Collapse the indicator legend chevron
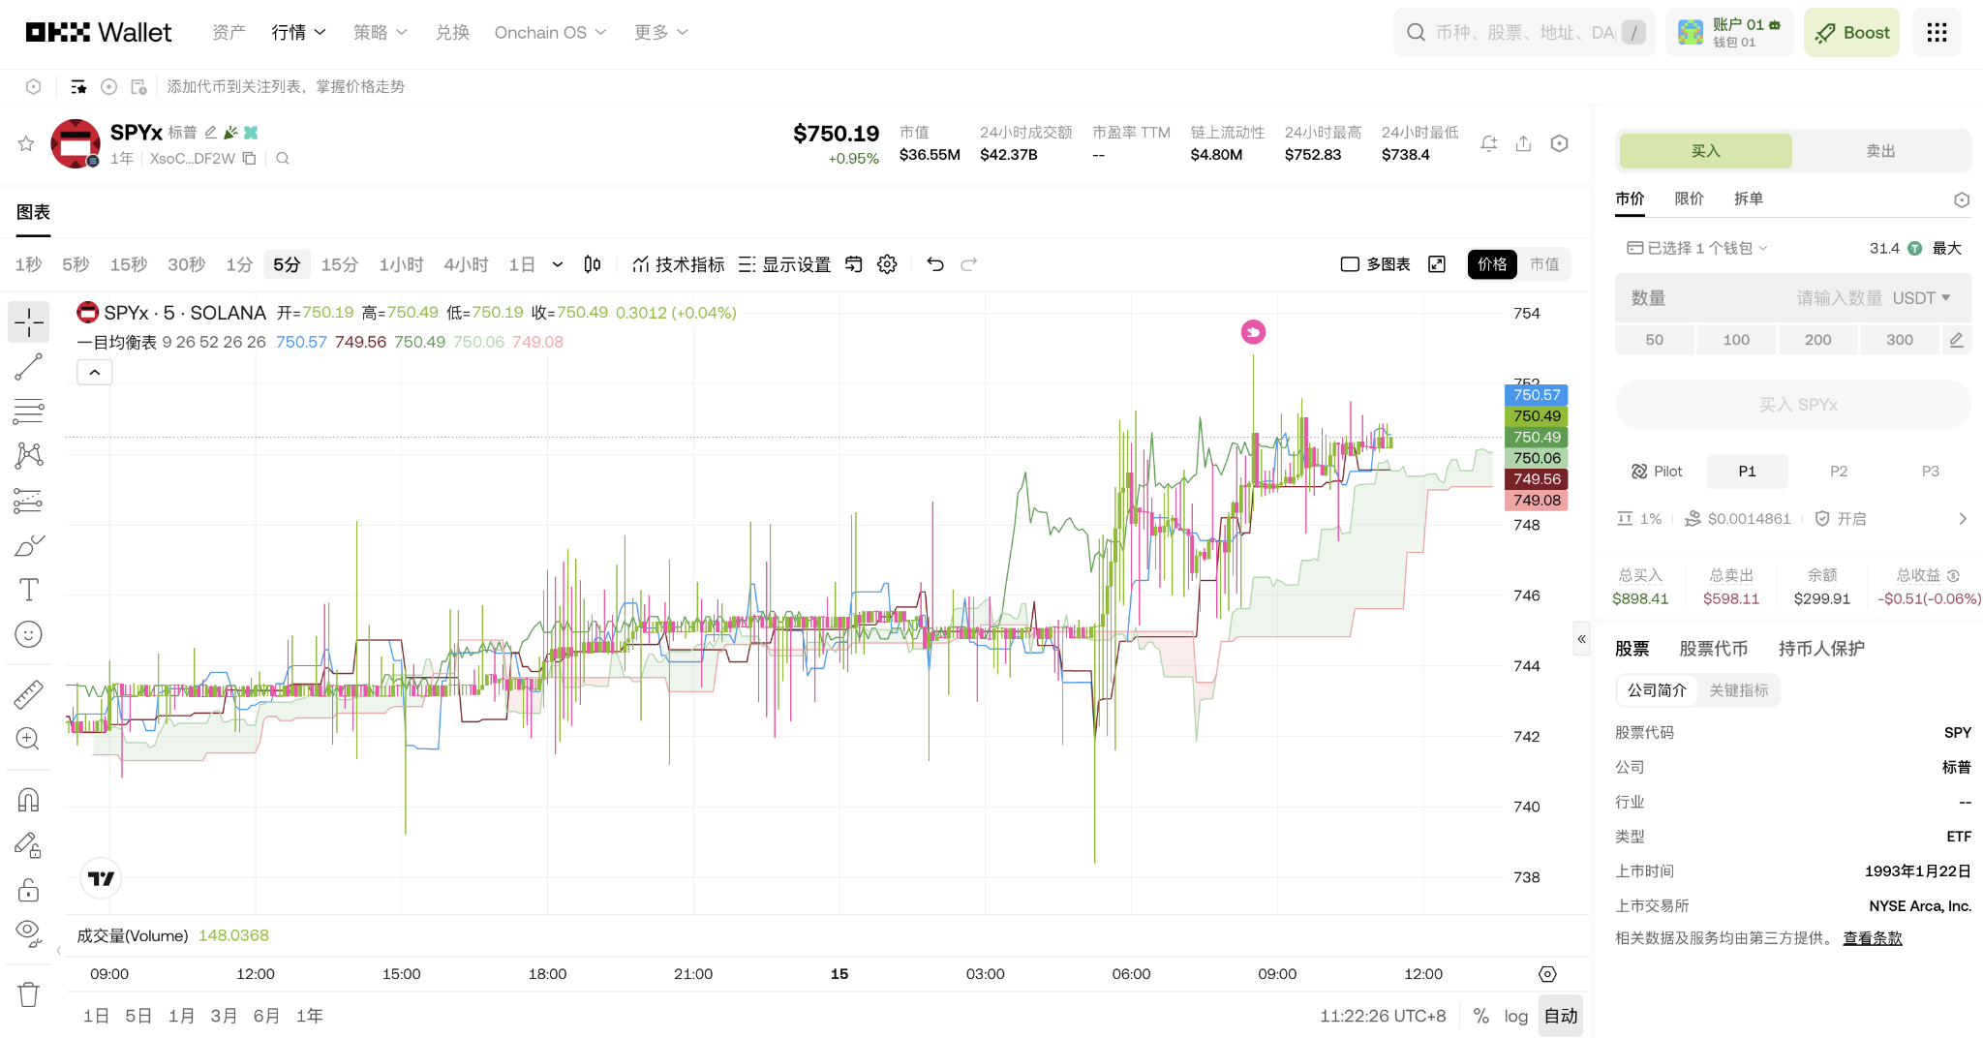Screen dimensions: 1983x1038 [x=95, y=372]
